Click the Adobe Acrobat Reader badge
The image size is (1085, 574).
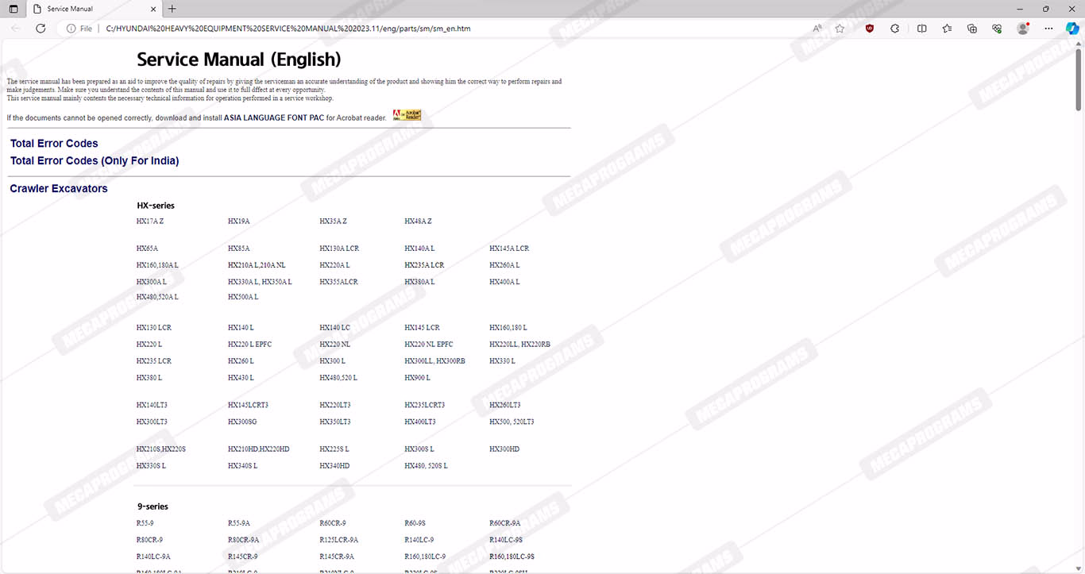pyautogui.click(x=407, y=116)
